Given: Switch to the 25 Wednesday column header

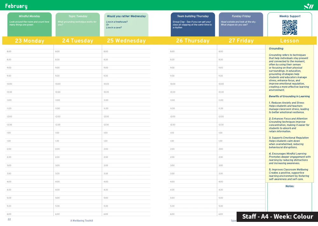Looking at the screenshot, I should [126, 41].
